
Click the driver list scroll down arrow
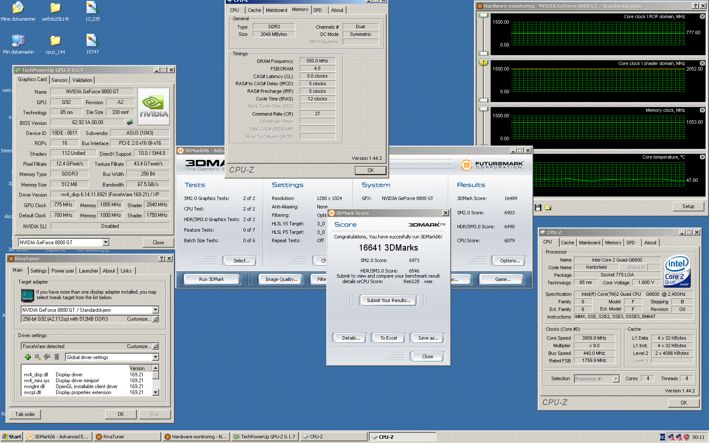tap(155, 392)
